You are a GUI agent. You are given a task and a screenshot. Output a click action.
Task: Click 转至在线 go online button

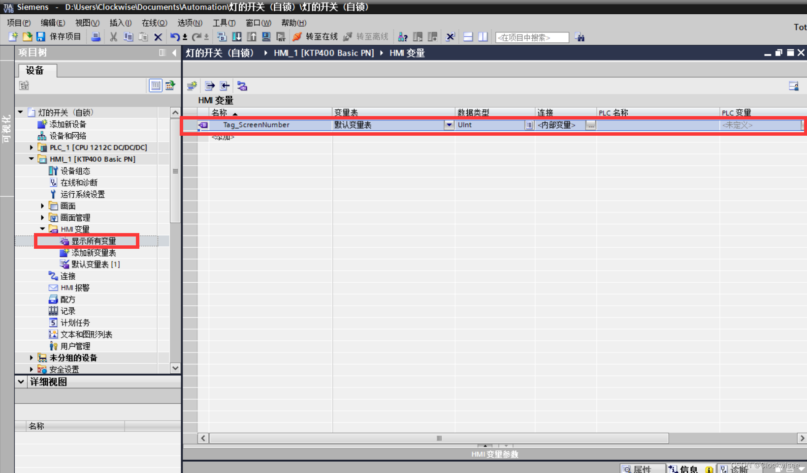315,37
